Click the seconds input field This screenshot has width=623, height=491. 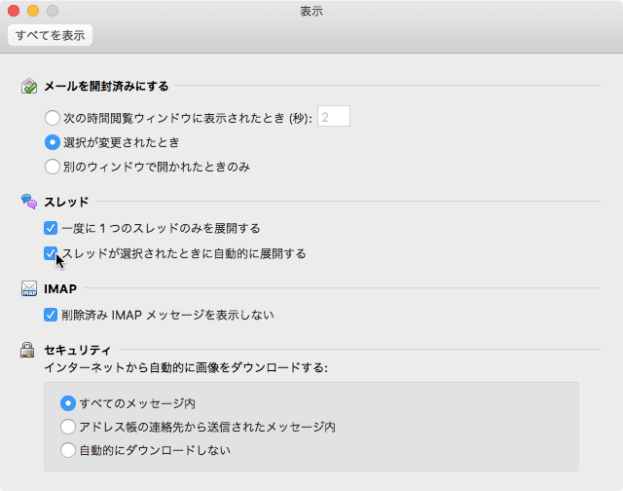pyautogui.click(x=334, y=117)
